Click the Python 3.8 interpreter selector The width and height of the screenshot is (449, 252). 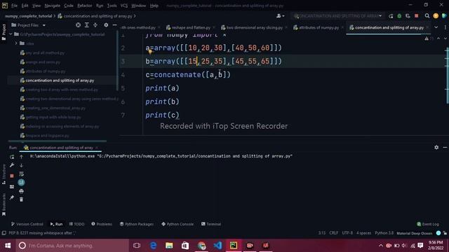pyautogui.click(x=384, y=233)
